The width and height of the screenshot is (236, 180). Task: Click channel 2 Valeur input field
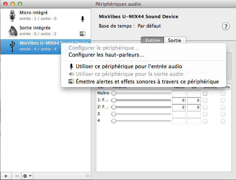tap(179, 107)
